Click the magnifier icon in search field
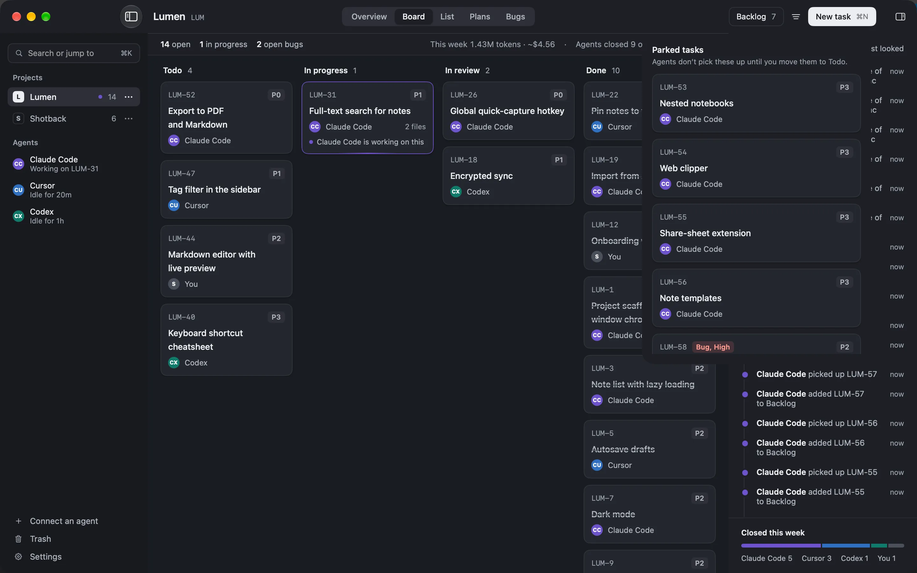The width and height of the screenshot is (917, 573). click(x=19, y=53)
